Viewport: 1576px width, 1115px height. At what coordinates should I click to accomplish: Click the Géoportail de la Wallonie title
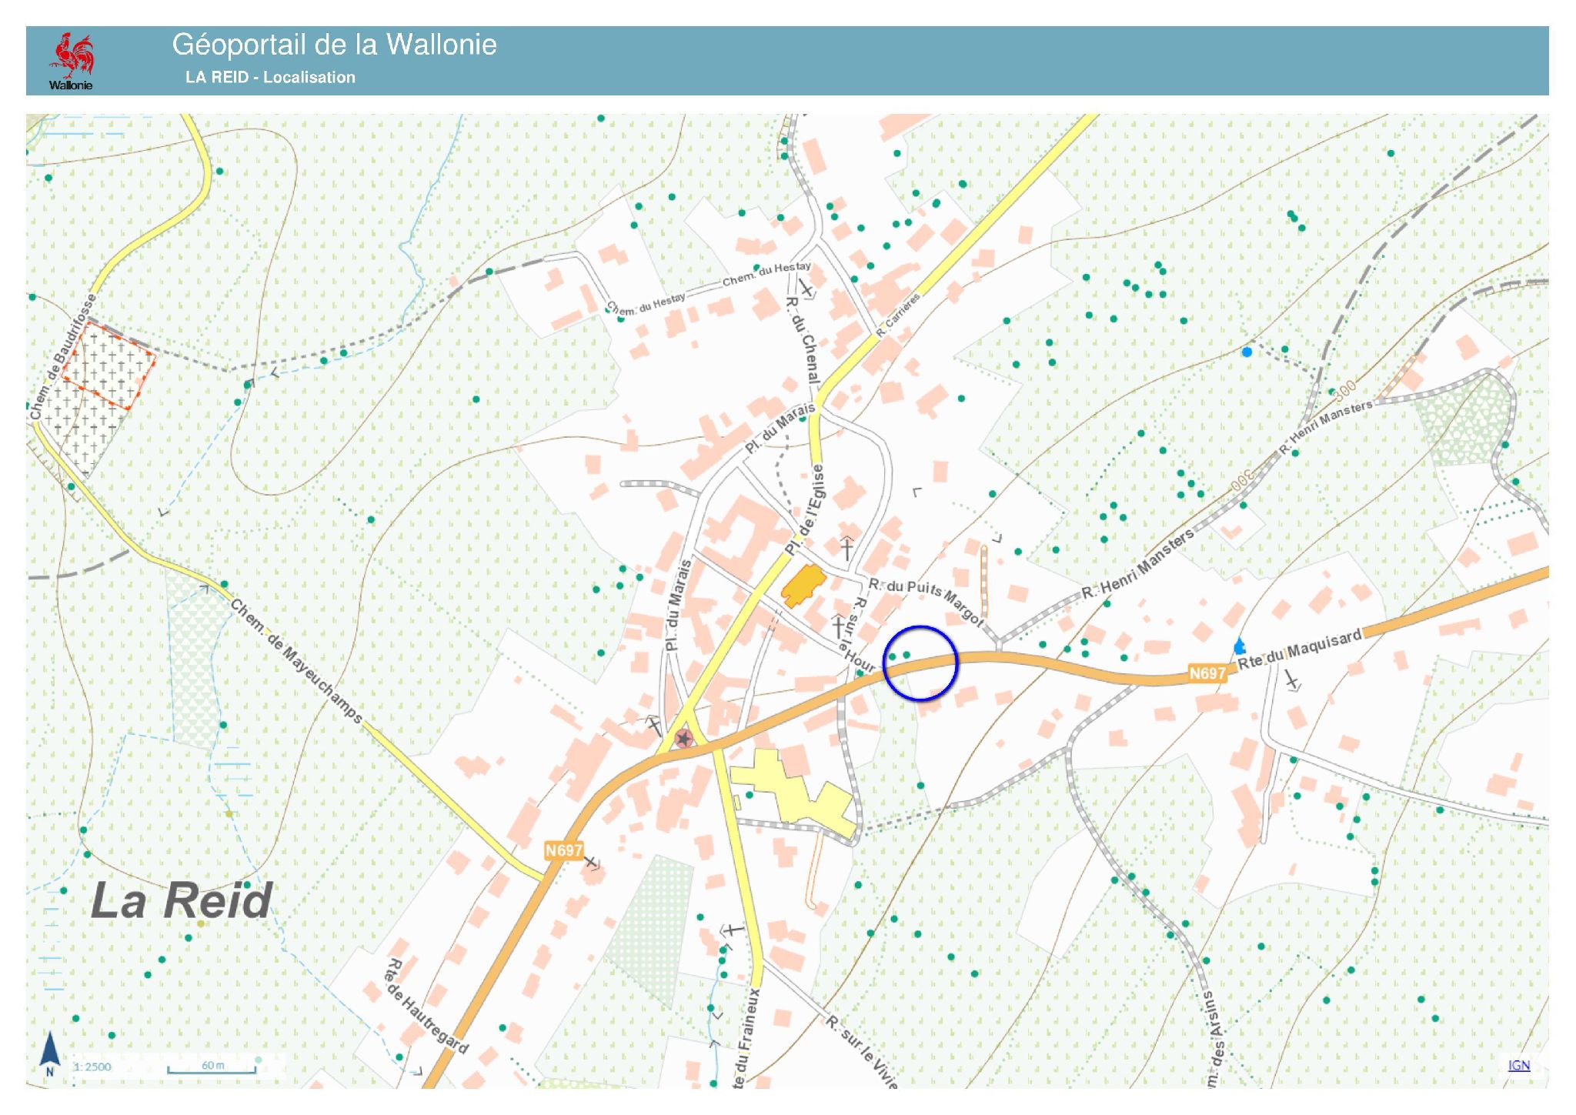334,45
